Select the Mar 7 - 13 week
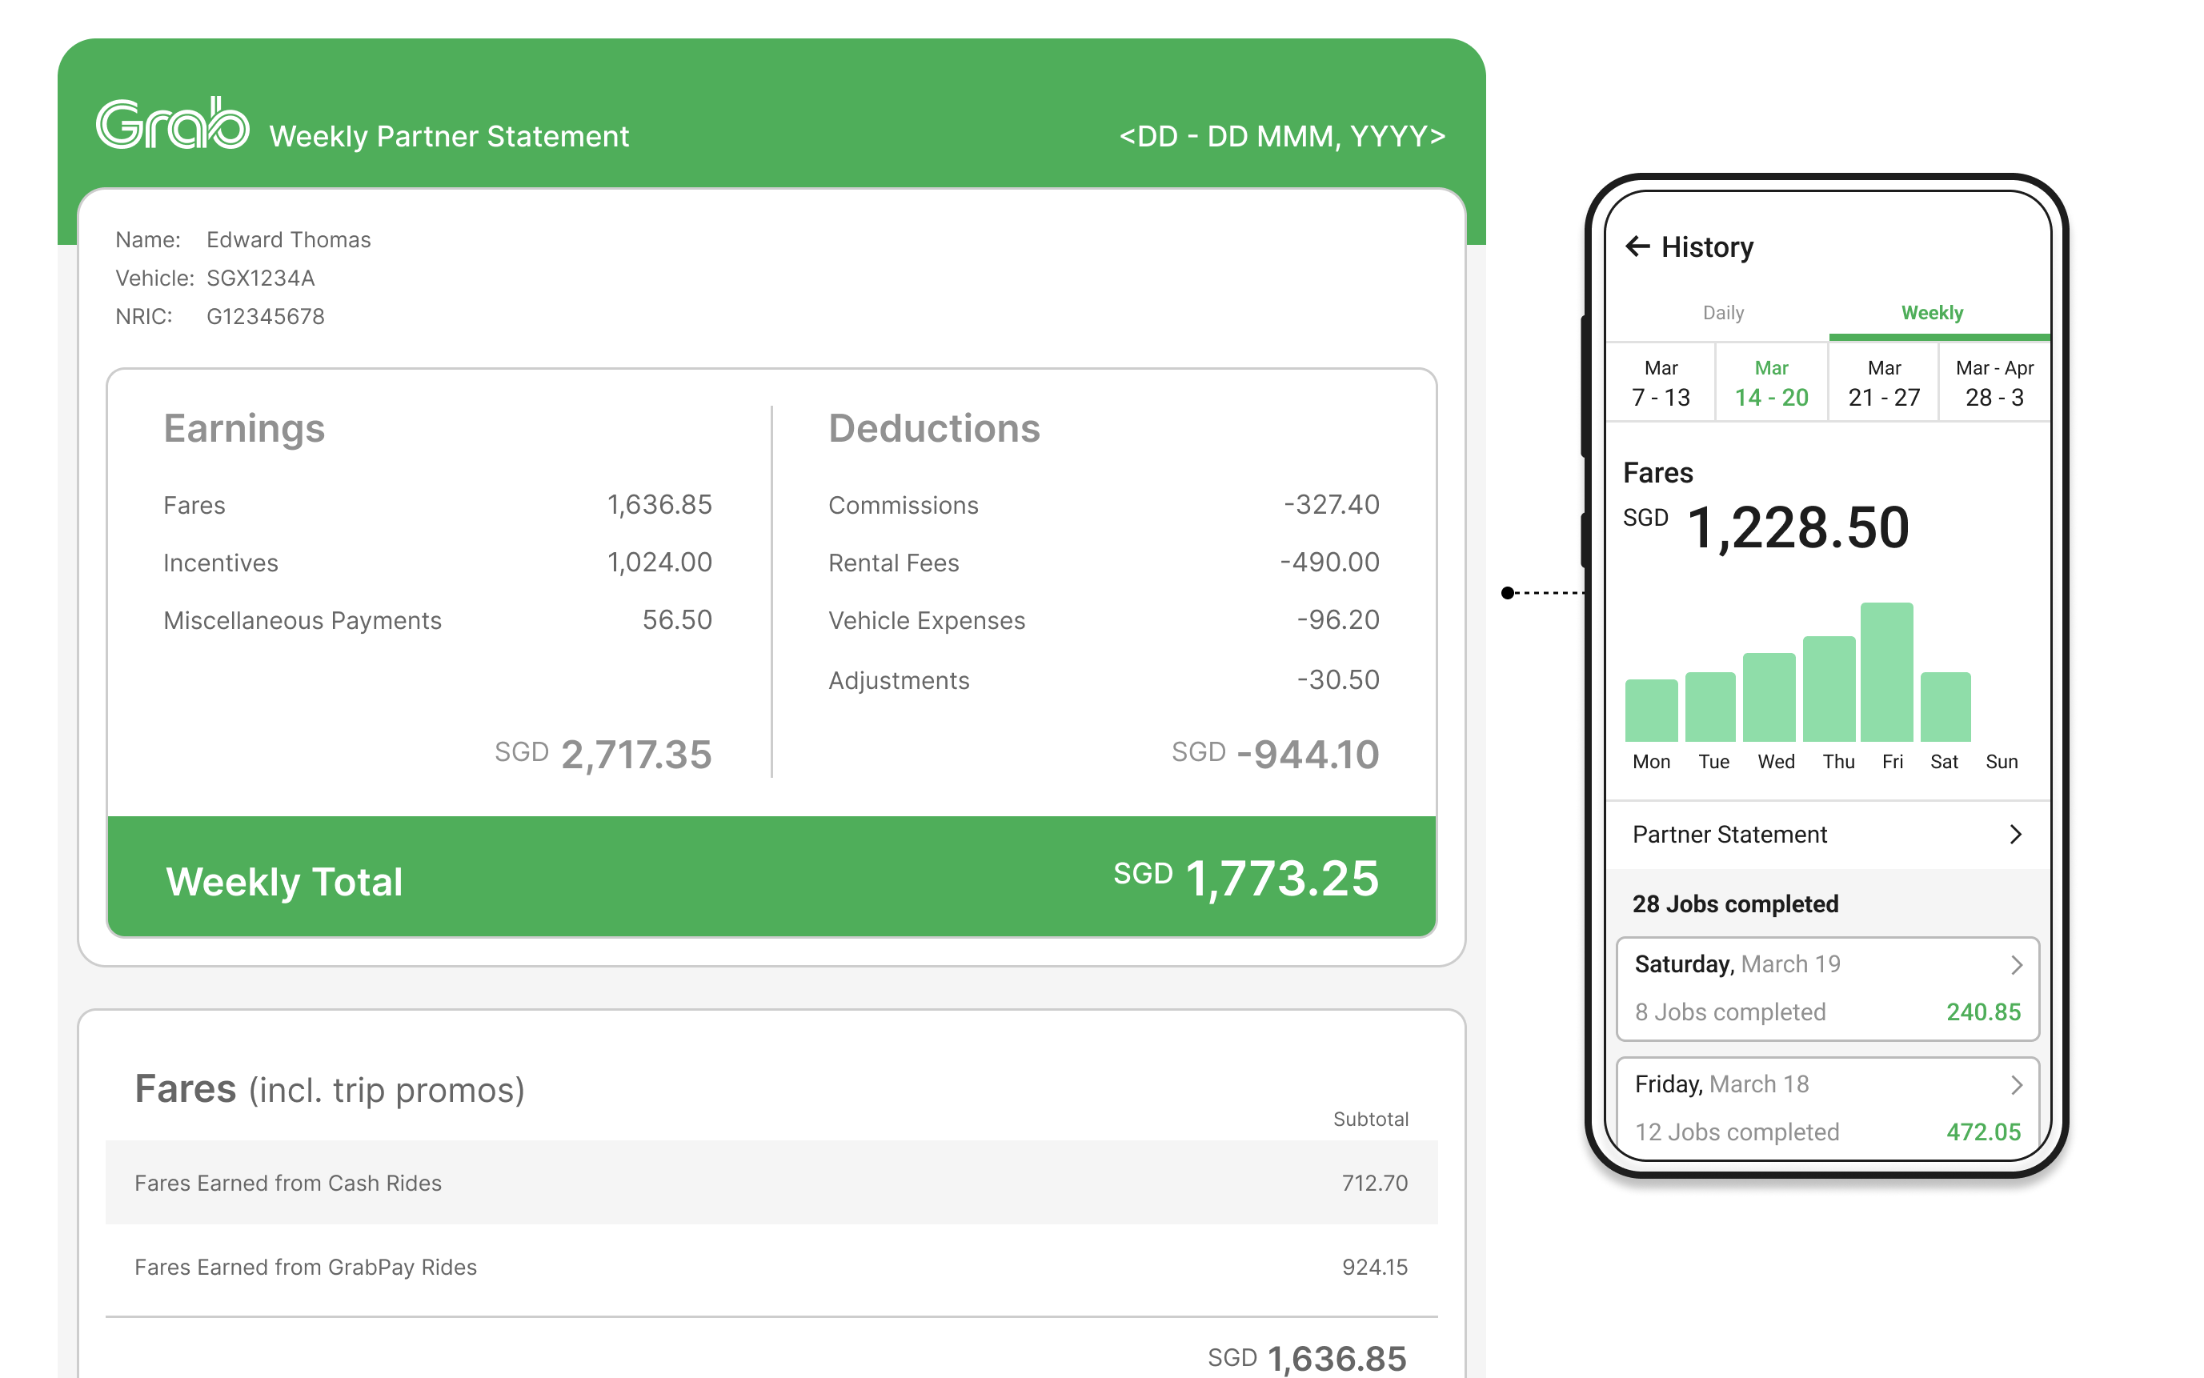The image size is (2204, 1378). point(1661,383)
